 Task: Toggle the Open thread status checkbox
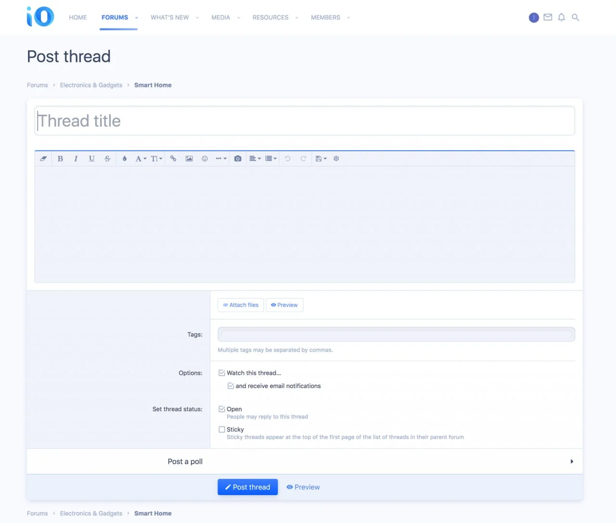(x=222, y=409)
